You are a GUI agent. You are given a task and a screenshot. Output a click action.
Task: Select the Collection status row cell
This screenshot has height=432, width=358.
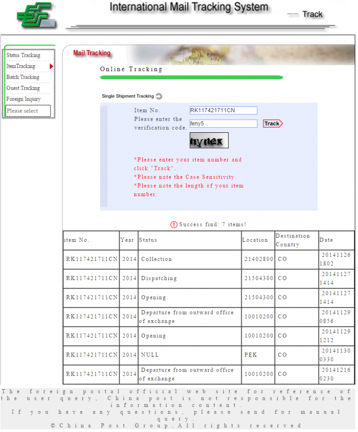point(157,259)
